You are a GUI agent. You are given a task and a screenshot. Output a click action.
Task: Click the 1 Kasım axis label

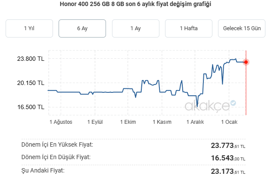pos(162,122)
